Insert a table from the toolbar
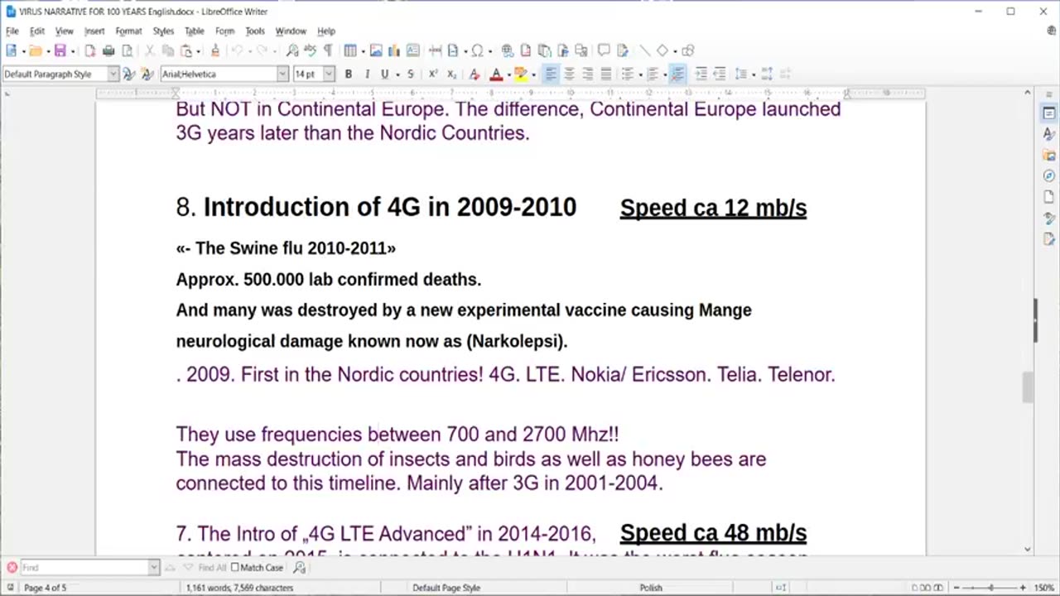Image resolution: width=1060 pixels, height=596 pixels. [350, 50]
